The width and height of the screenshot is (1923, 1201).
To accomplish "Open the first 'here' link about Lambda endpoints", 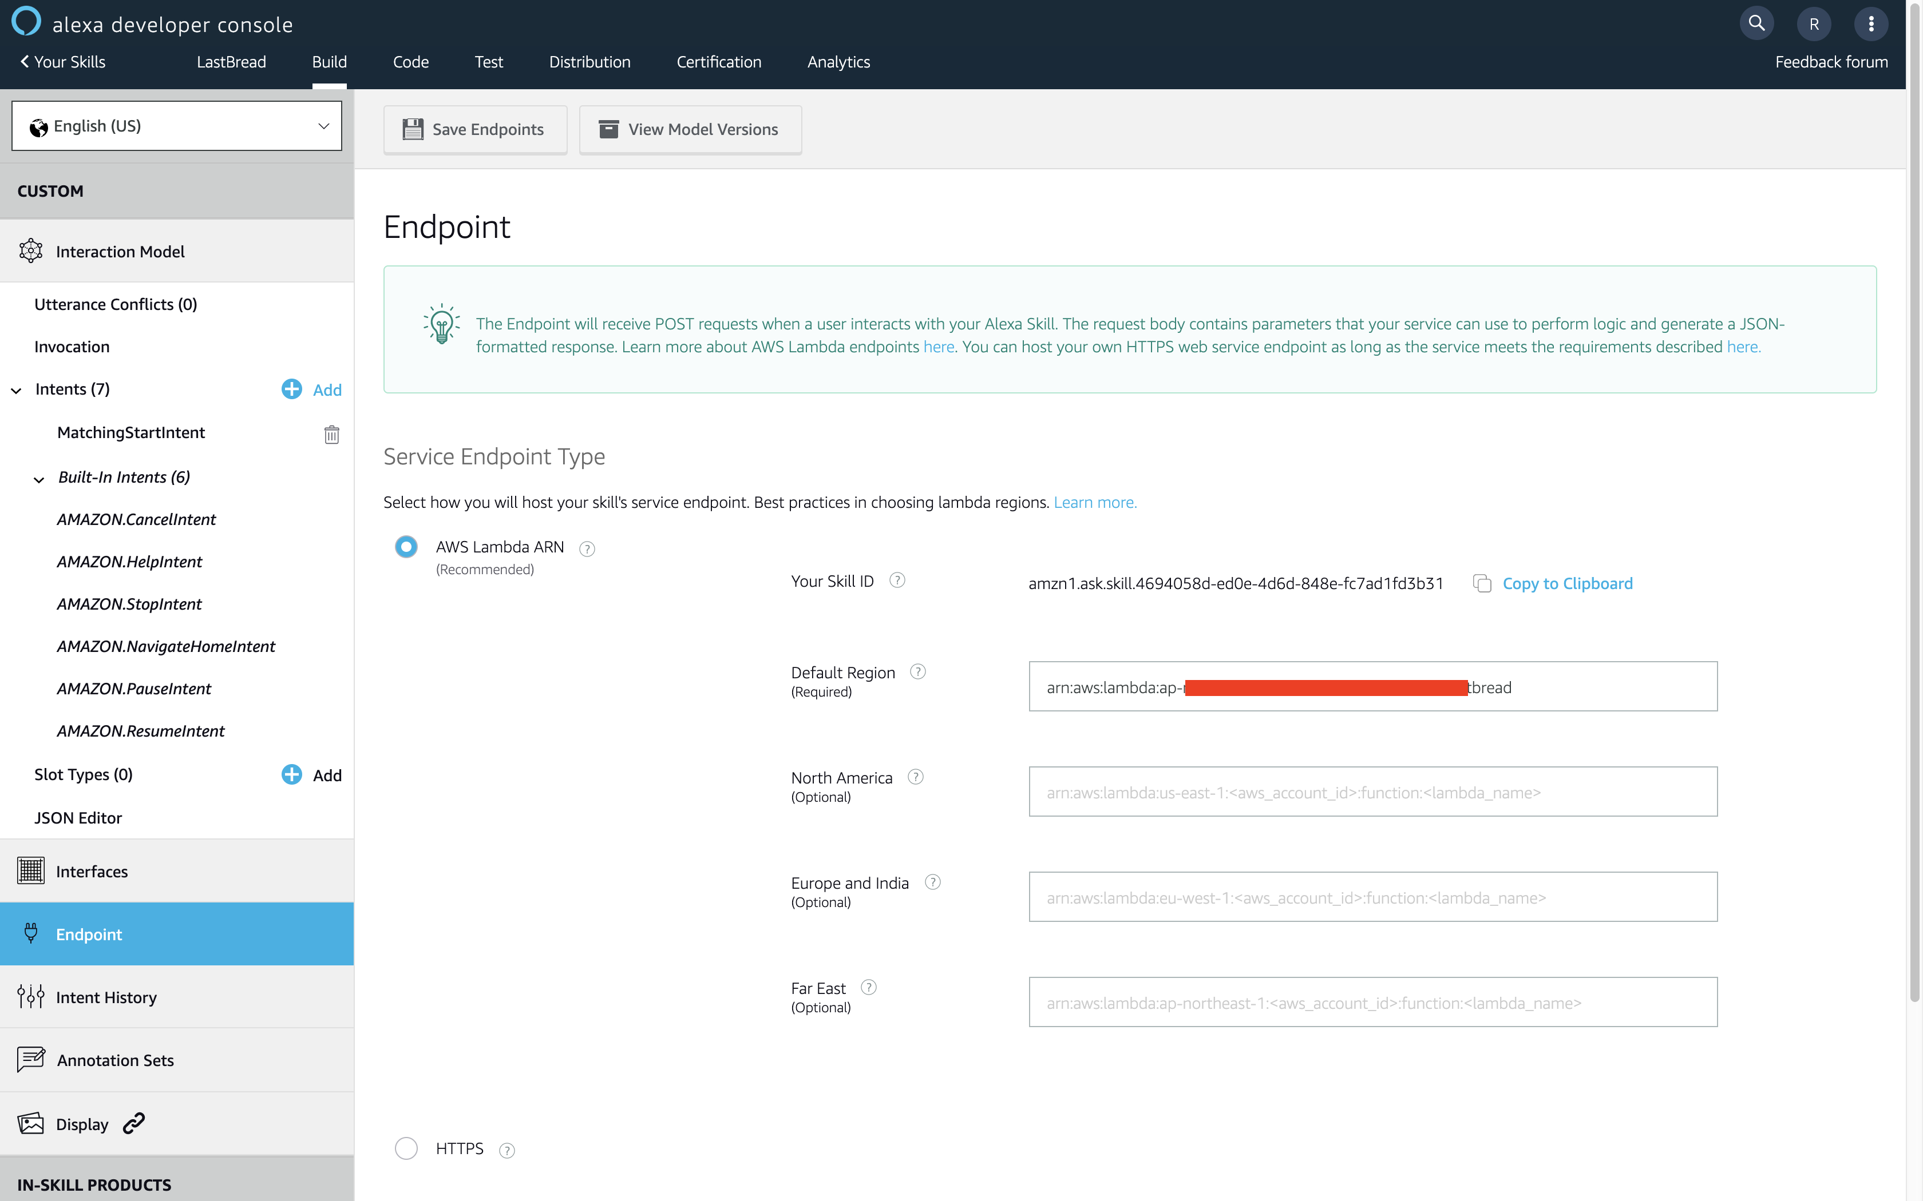I will pos(939,347).
